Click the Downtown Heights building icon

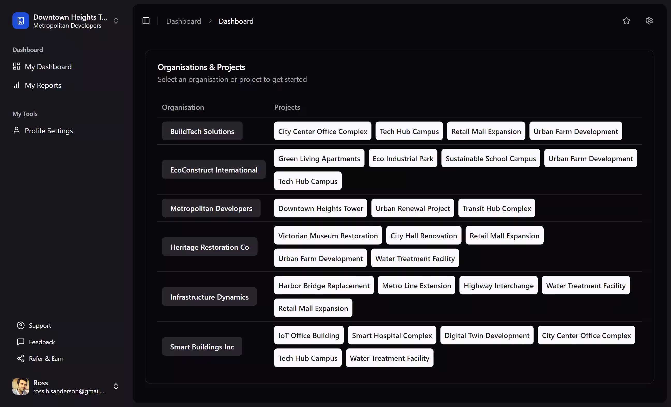point(20,21)
